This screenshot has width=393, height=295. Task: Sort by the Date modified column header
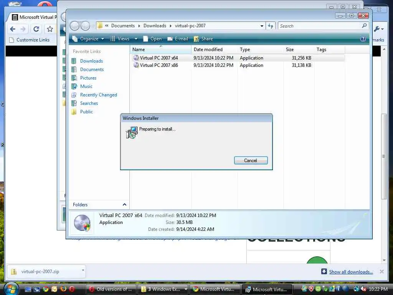[214, 50]
